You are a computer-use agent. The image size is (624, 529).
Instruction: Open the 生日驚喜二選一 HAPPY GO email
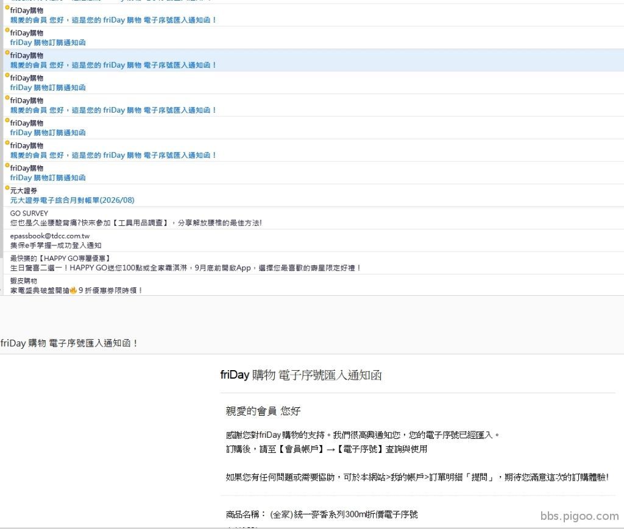(185, 268)
